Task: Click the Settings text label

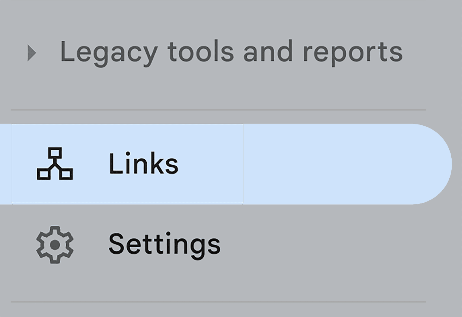Action: [164, 245]
